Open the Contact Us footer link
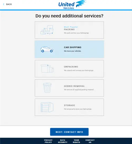This screenshot has width=132, height=144. point(90,141)
